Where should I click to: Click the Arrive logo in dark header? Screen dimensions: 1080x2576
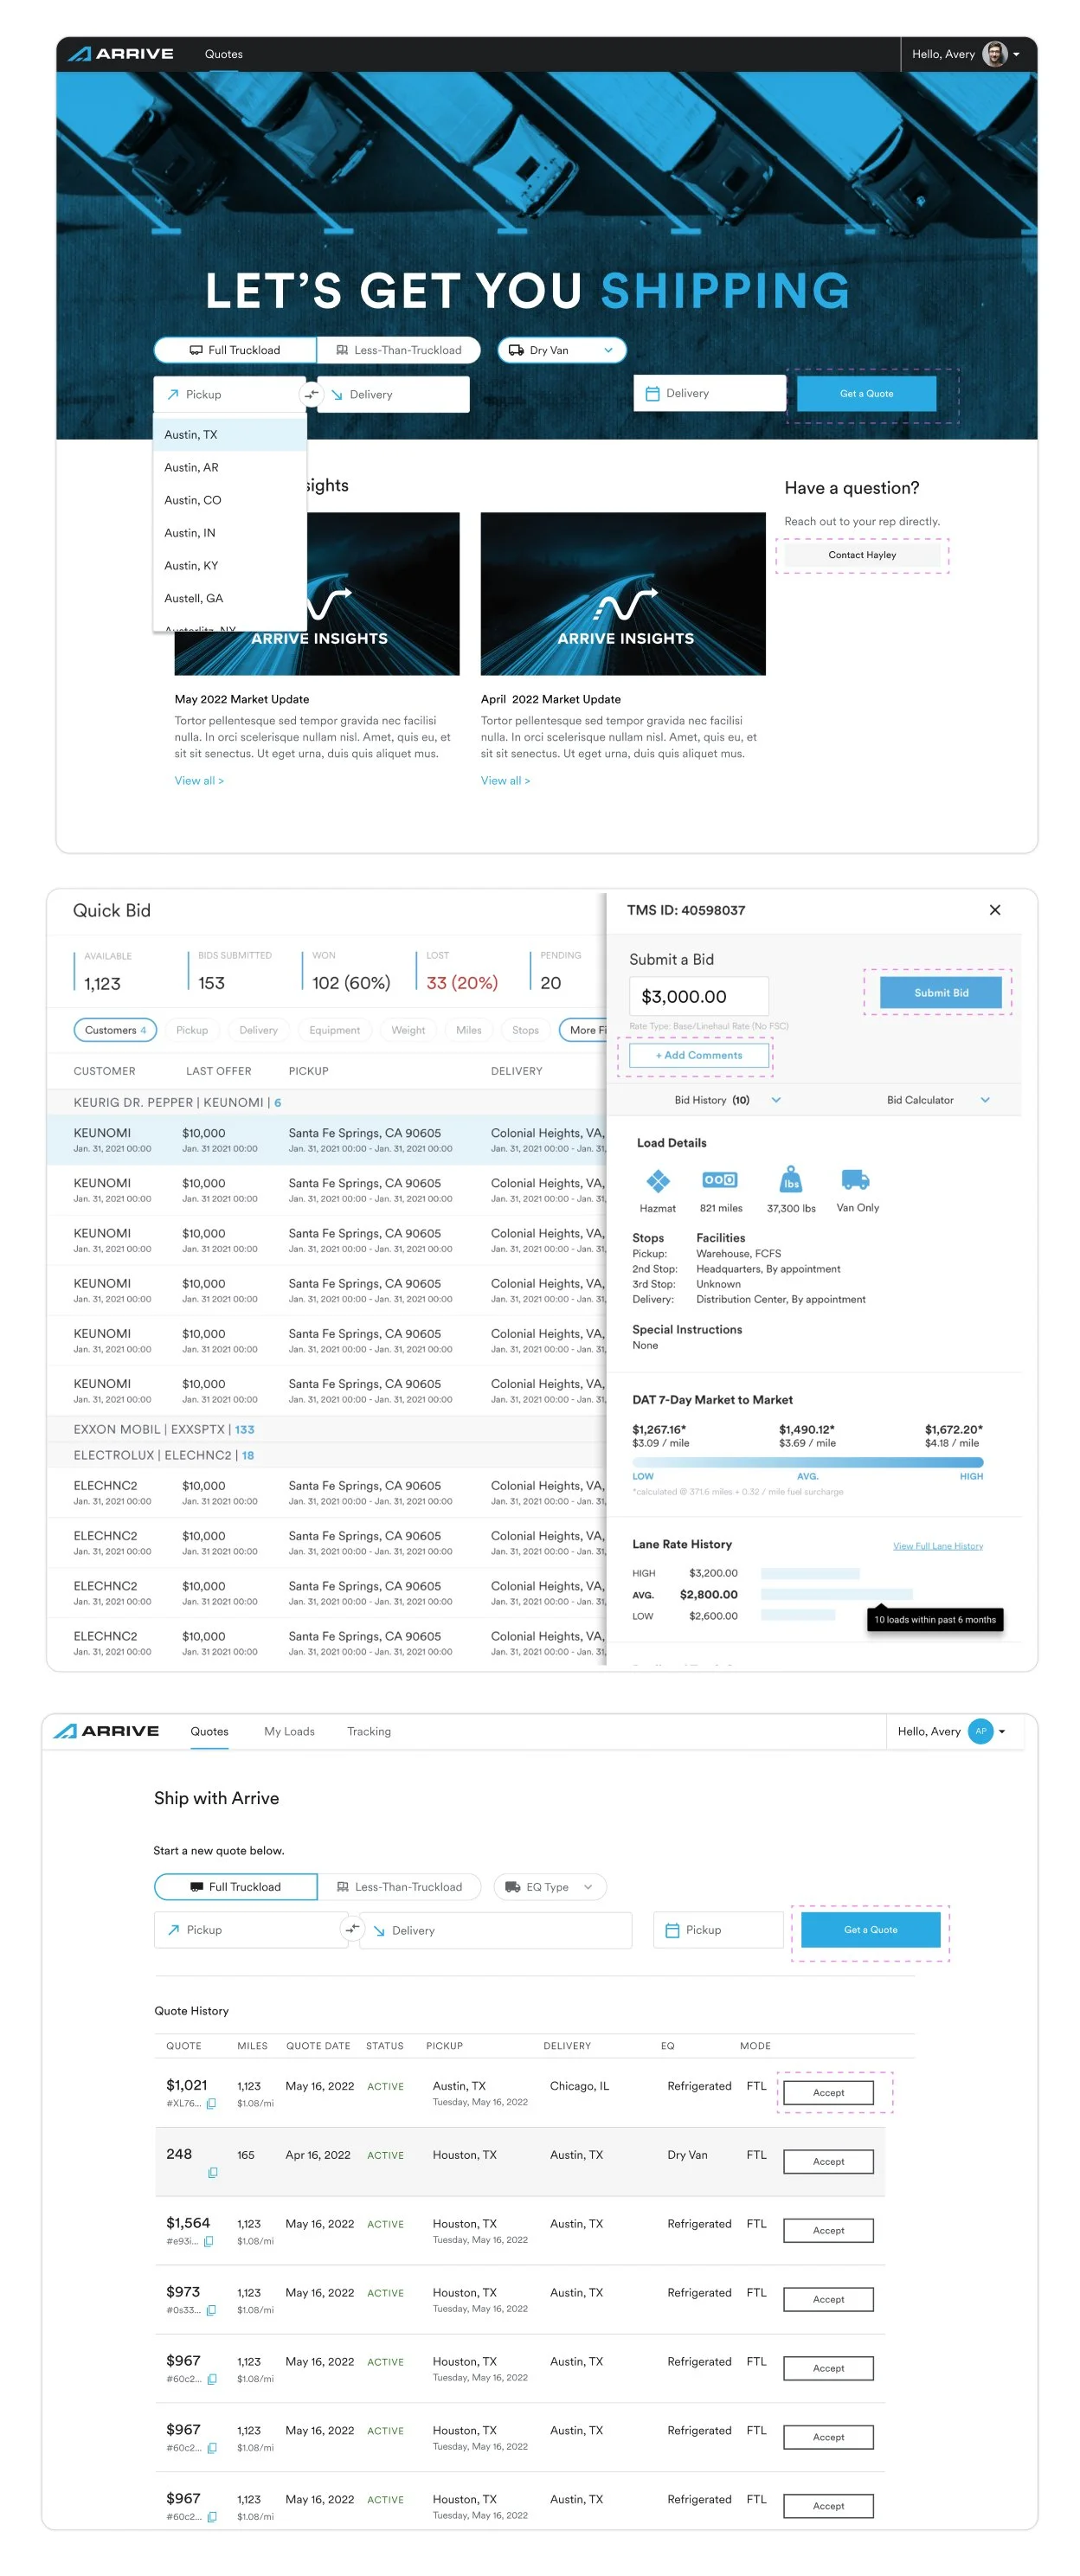pos(120,54)
